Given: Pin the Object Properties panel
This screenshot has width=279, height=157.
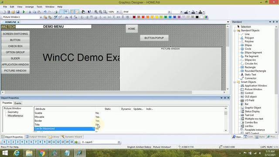Looking at the screenshot, I should click(225, 98).
